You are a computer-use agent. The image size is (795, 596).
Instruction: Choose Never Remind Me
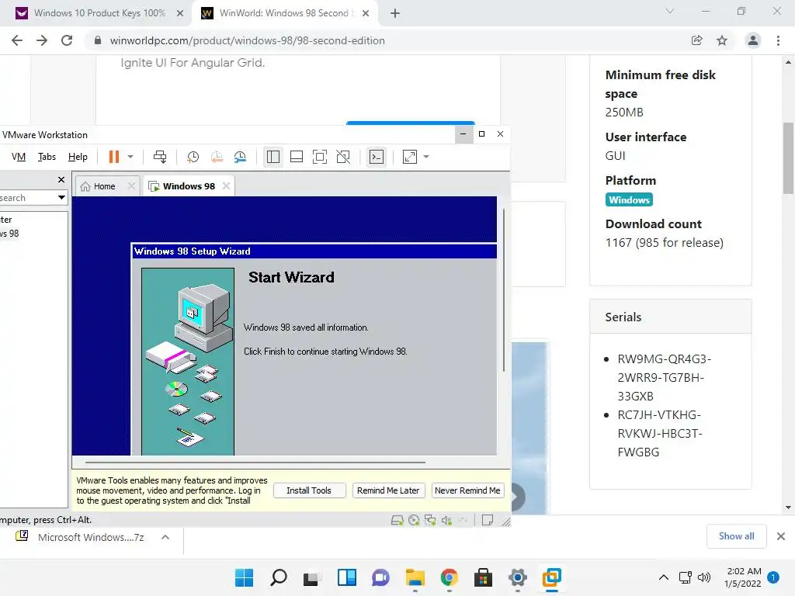[x=467, y=490]
